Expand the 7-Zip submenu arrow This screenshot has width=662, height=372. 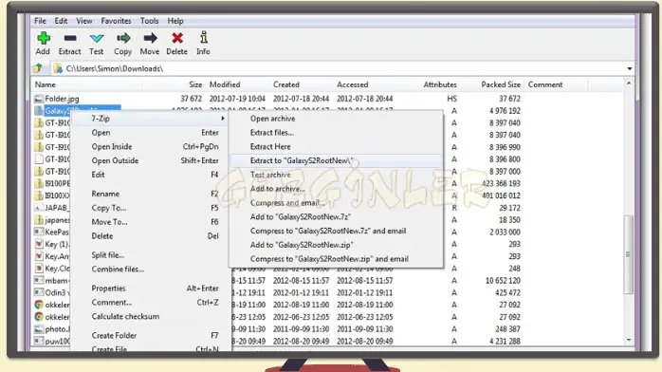(x=223, y=119)
